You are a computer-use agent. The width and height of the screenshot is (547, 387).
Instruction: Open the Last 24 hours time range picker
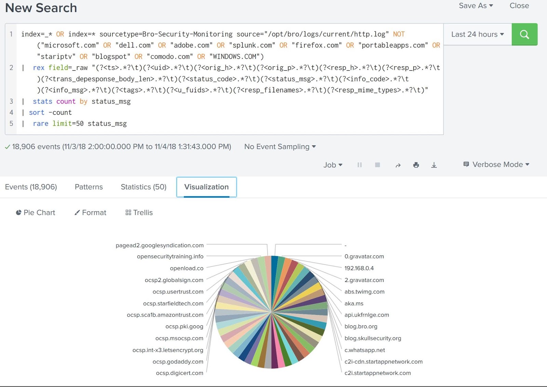point(477,34)
